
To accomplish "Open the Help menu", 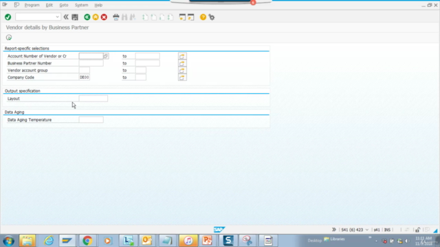I will (x=98, y=5).
